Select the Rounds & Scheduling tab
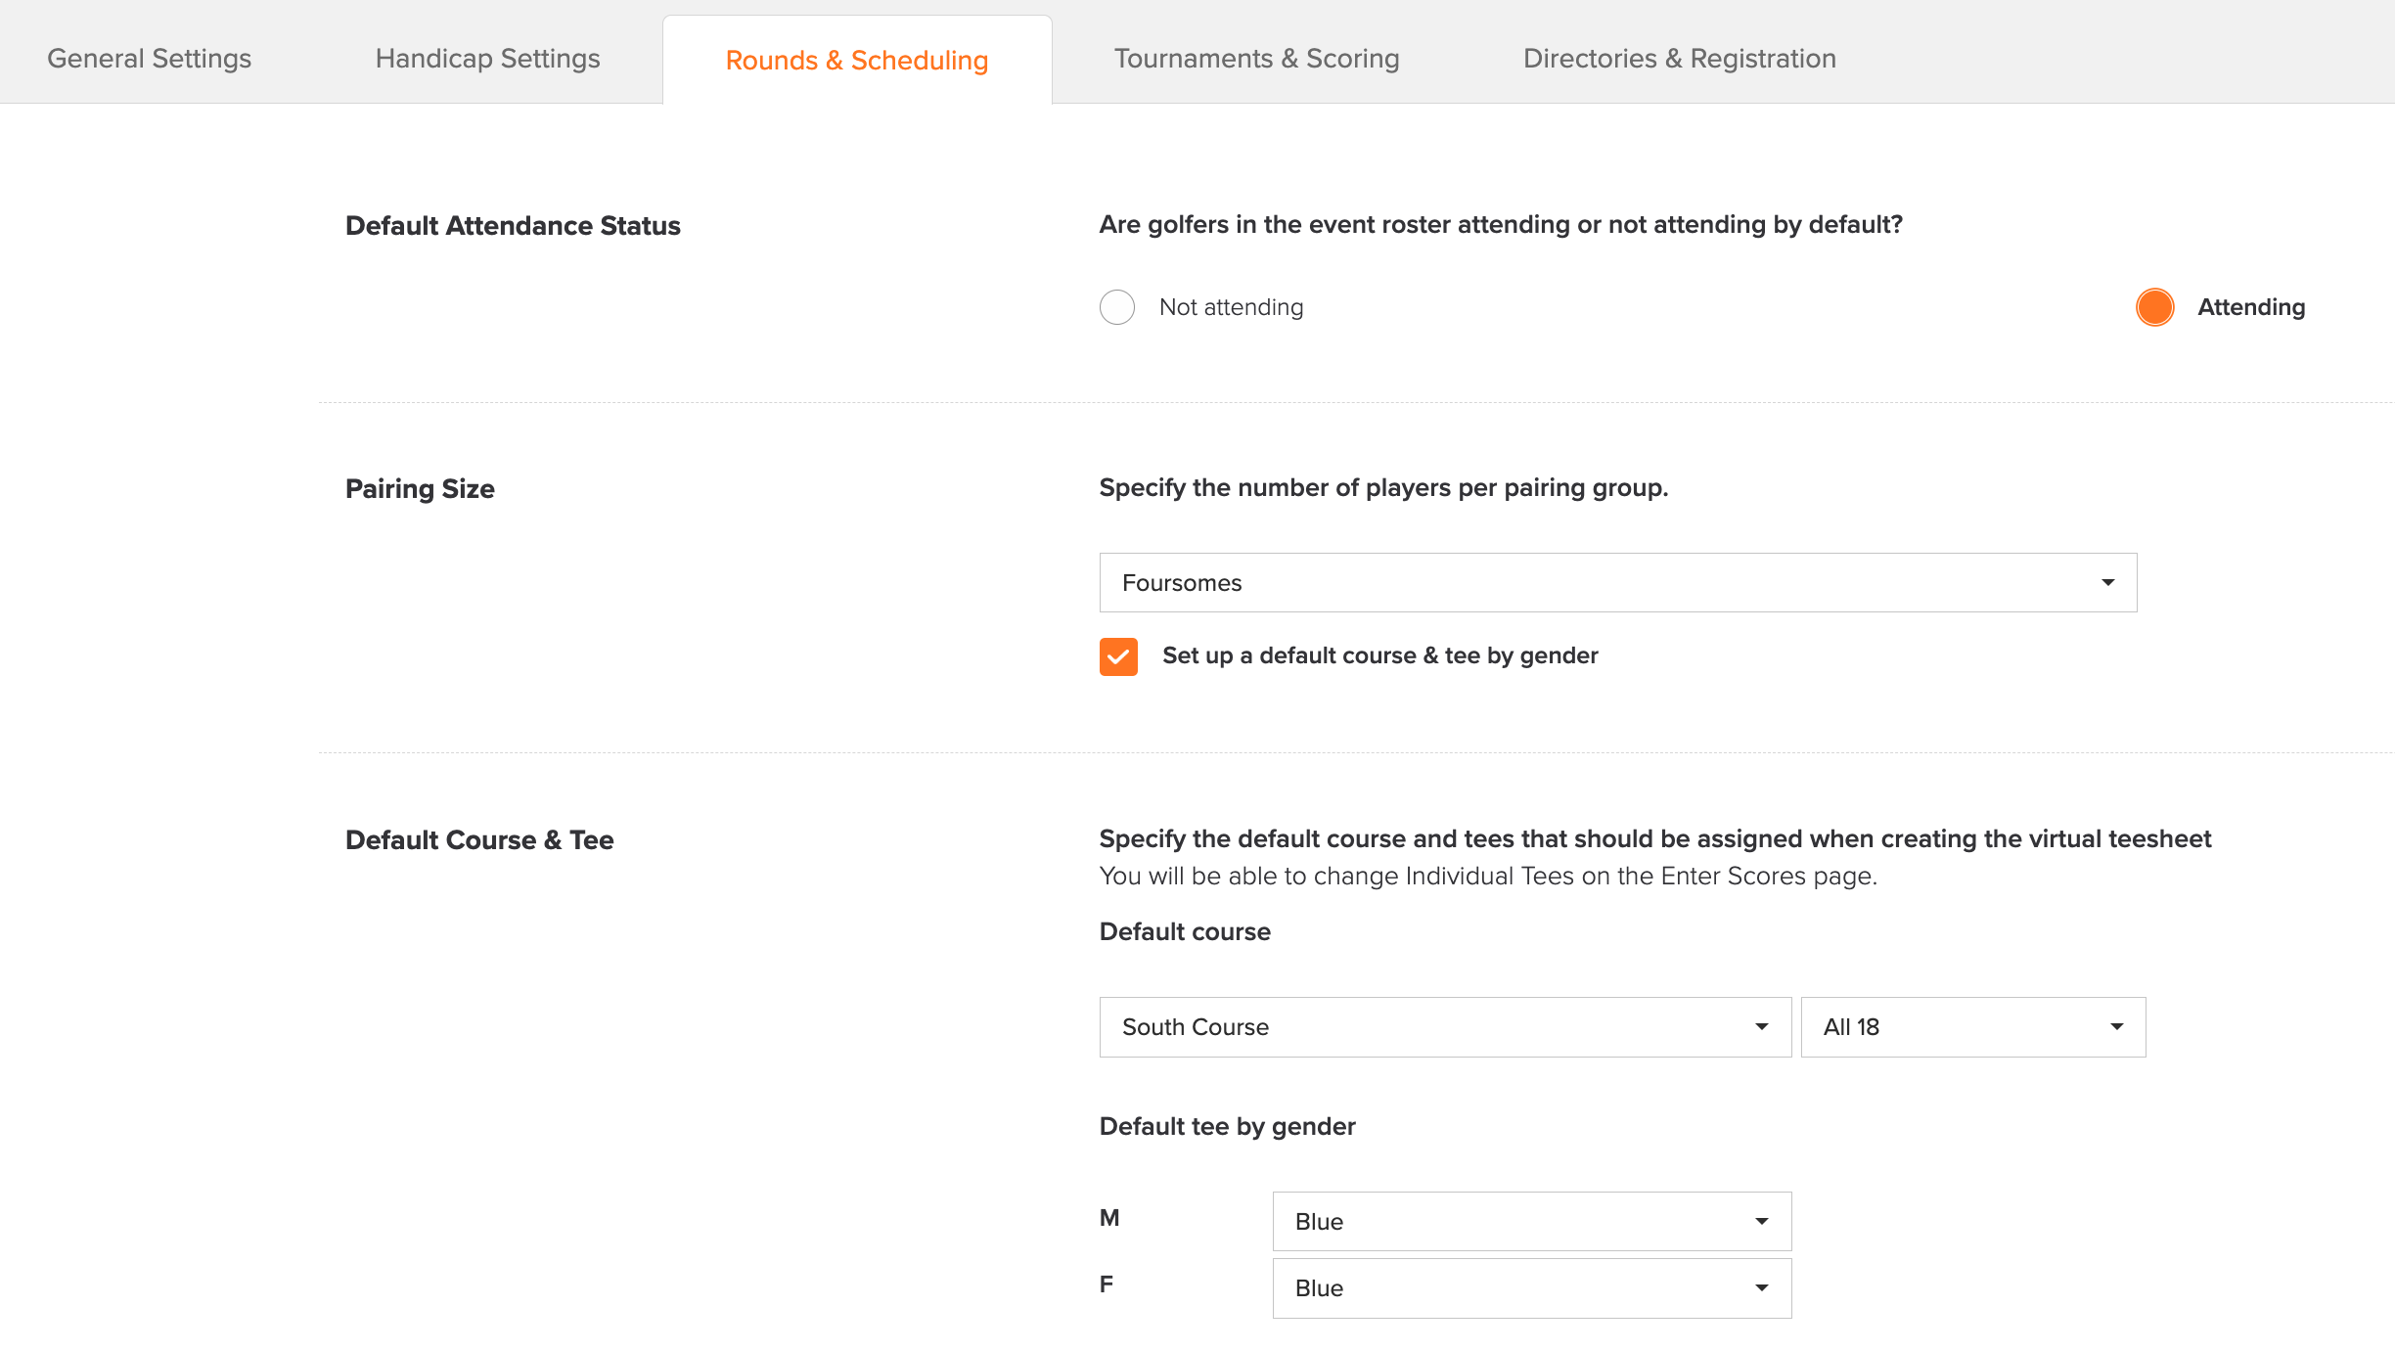This screenshot has width=2395, height=1352. pyautogui.click(x=857, y=60)
